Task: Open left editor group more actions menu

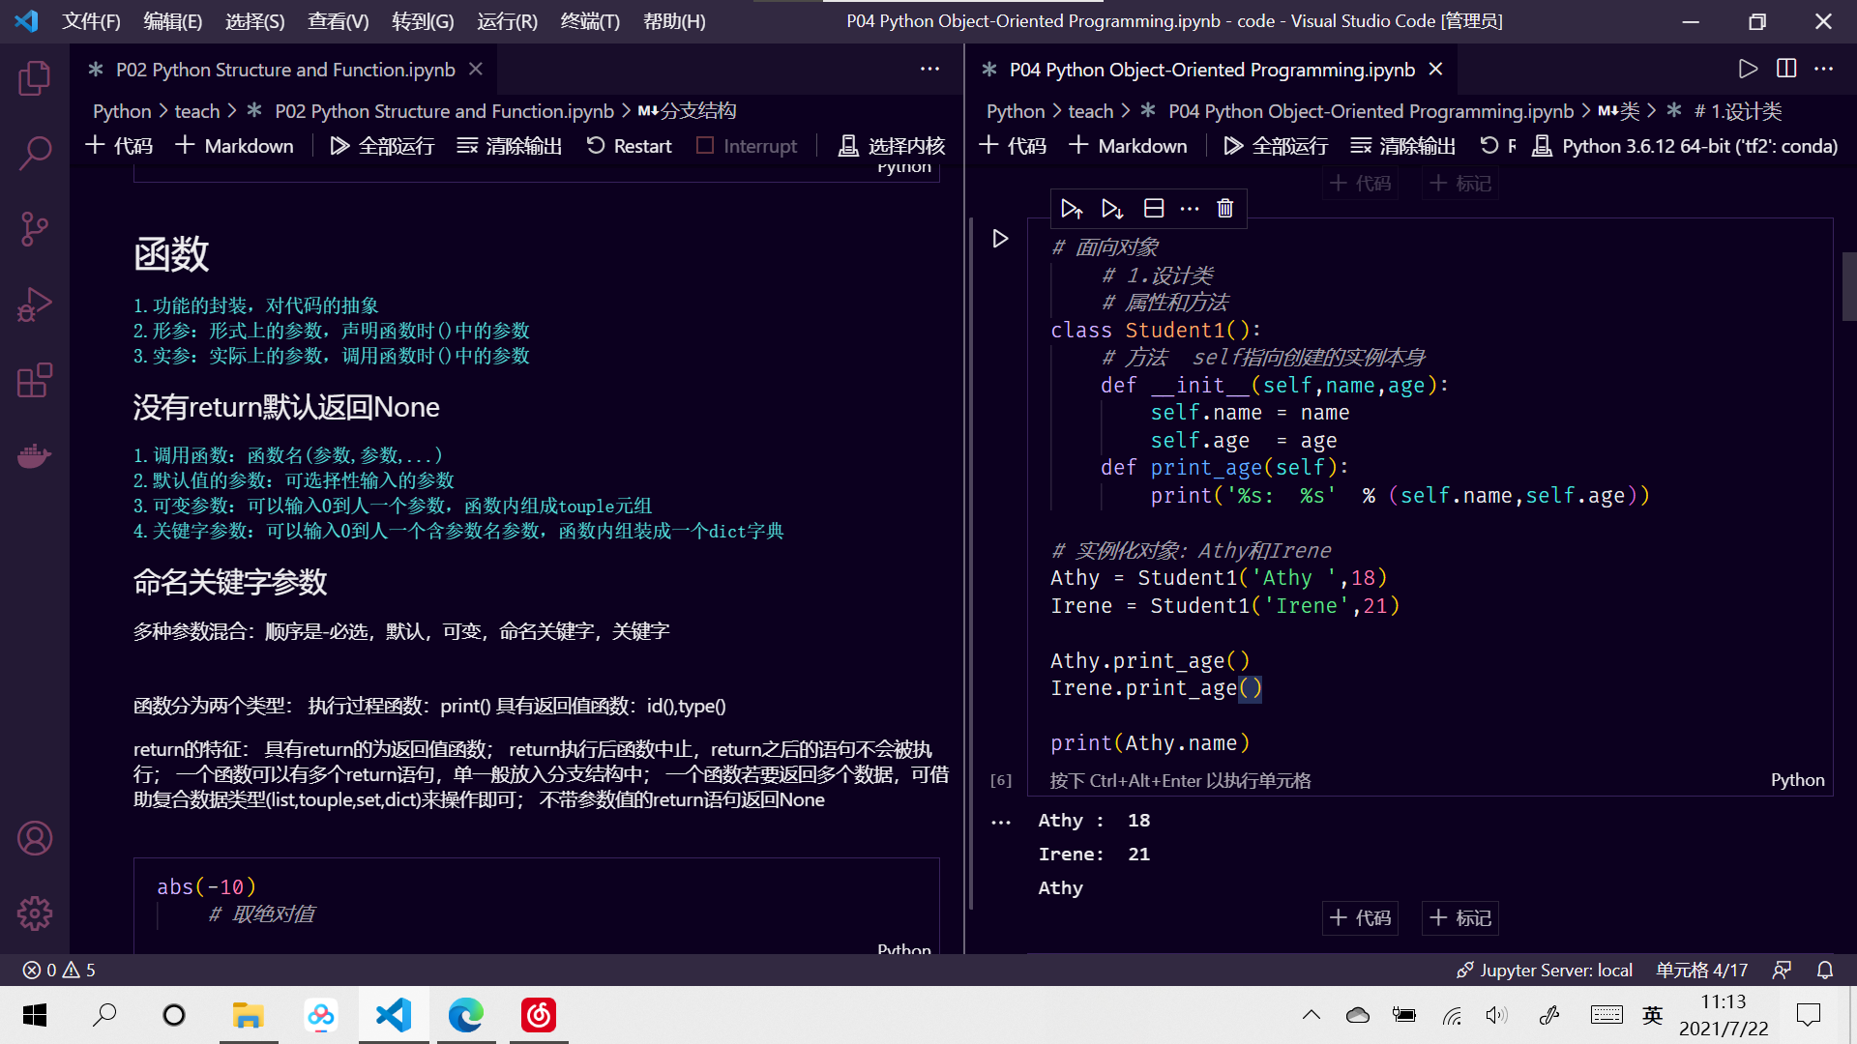Action: click(928, 69)
